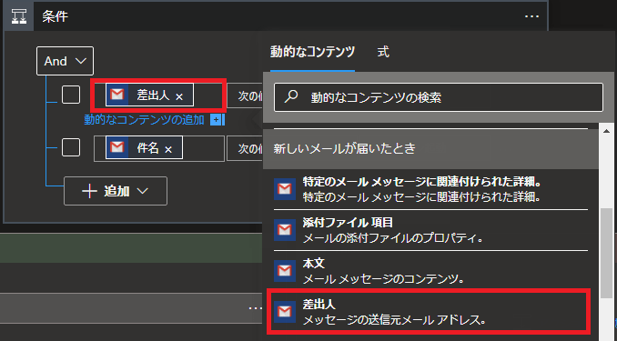Screen dimensions: 617x341
Task: Switch to the 動的なコンテンツ tab
Action: pos(312,52)
